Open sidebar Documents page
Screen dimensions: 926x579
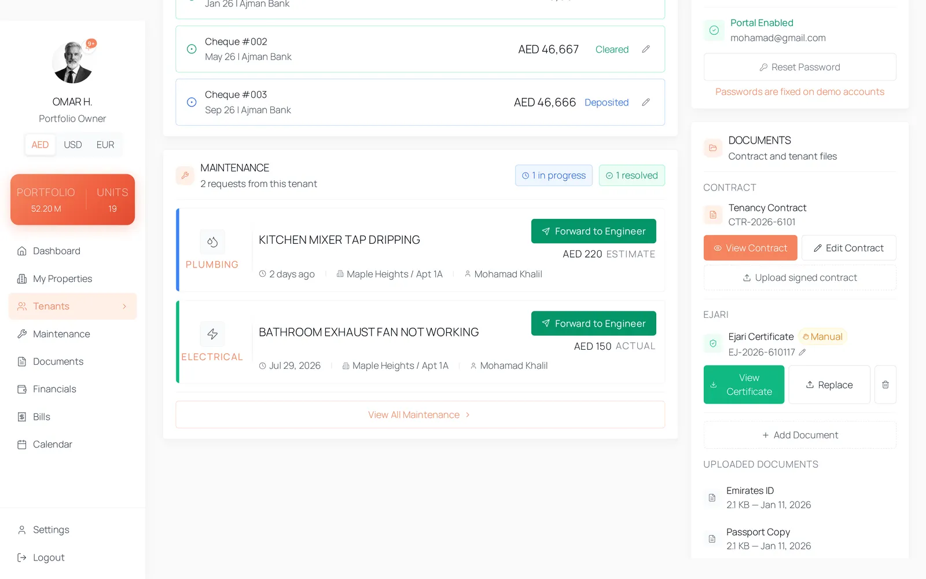pos(72,361)
